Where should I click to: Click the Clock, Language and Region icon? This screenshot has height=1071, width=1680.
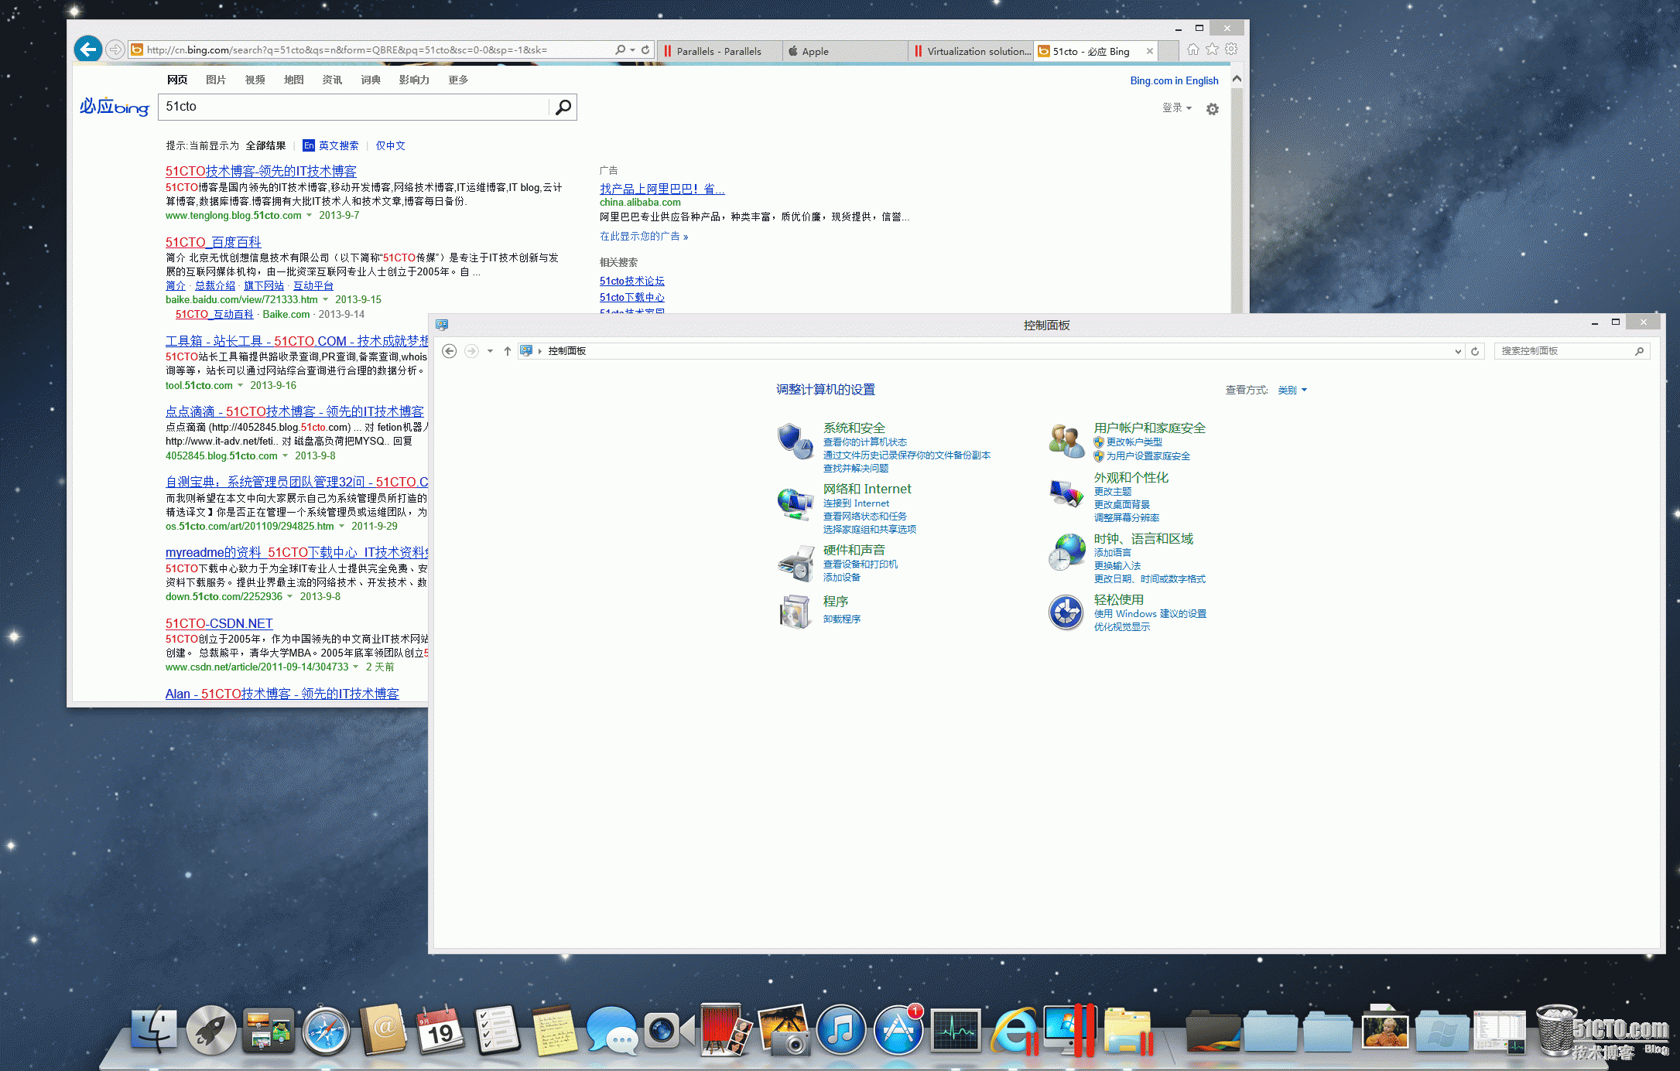click(1066, 552)
